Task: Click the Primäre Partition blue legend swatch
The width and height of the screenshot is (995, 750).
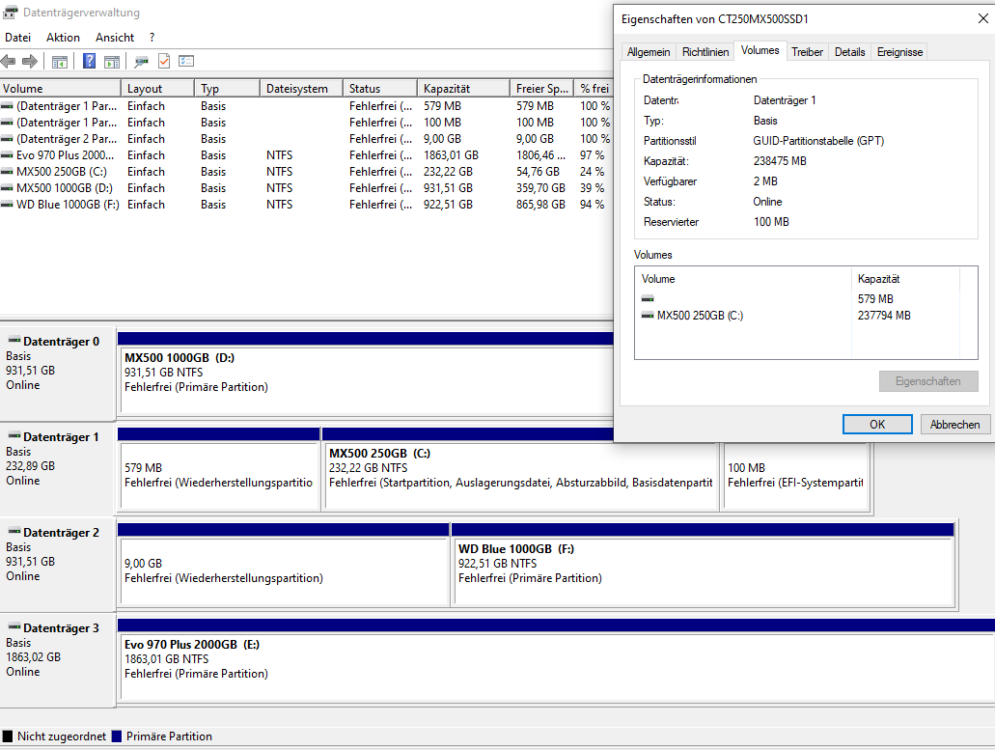Action: click(116, 736)
